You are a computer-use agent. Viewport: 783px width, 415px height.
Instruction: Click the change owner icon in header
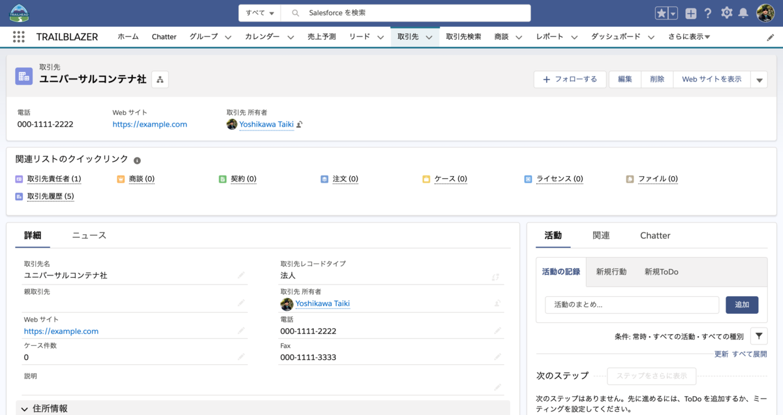299,125
